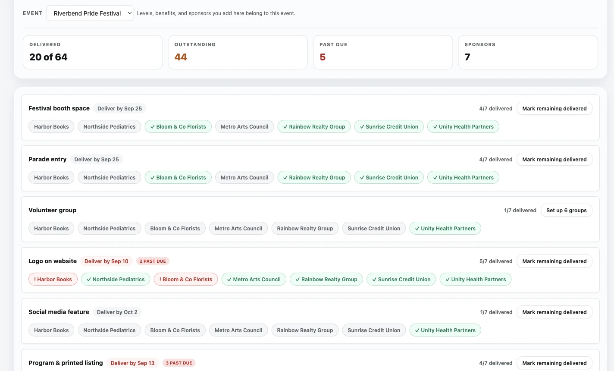Toggle Bloom & Co Florists in Festival booth space
The width and height of the screenshot is (614, 371).
(x=178, y=127)
